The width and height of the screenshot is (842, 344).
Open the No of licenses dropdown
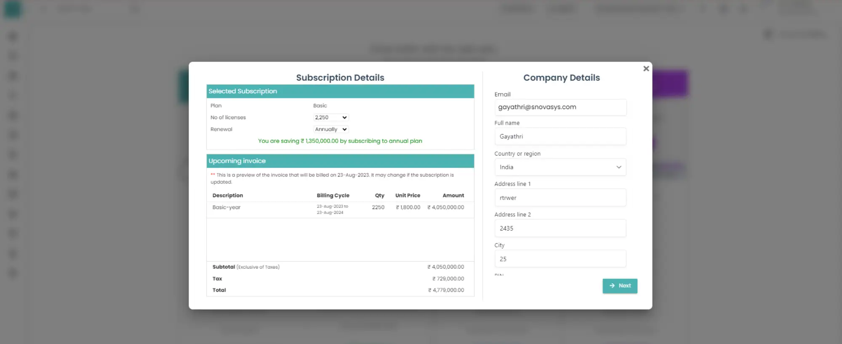[x=331, y=118]
